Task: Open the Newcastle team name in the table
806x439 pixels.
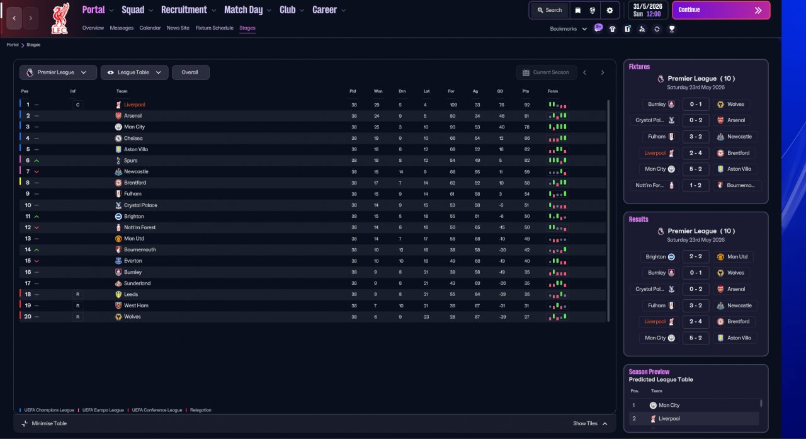Action: pyautogui.click(x=136, y=172)
